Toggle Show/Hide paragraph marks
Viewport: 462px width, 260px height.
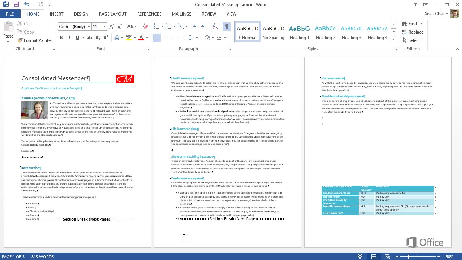click(226, 26)
